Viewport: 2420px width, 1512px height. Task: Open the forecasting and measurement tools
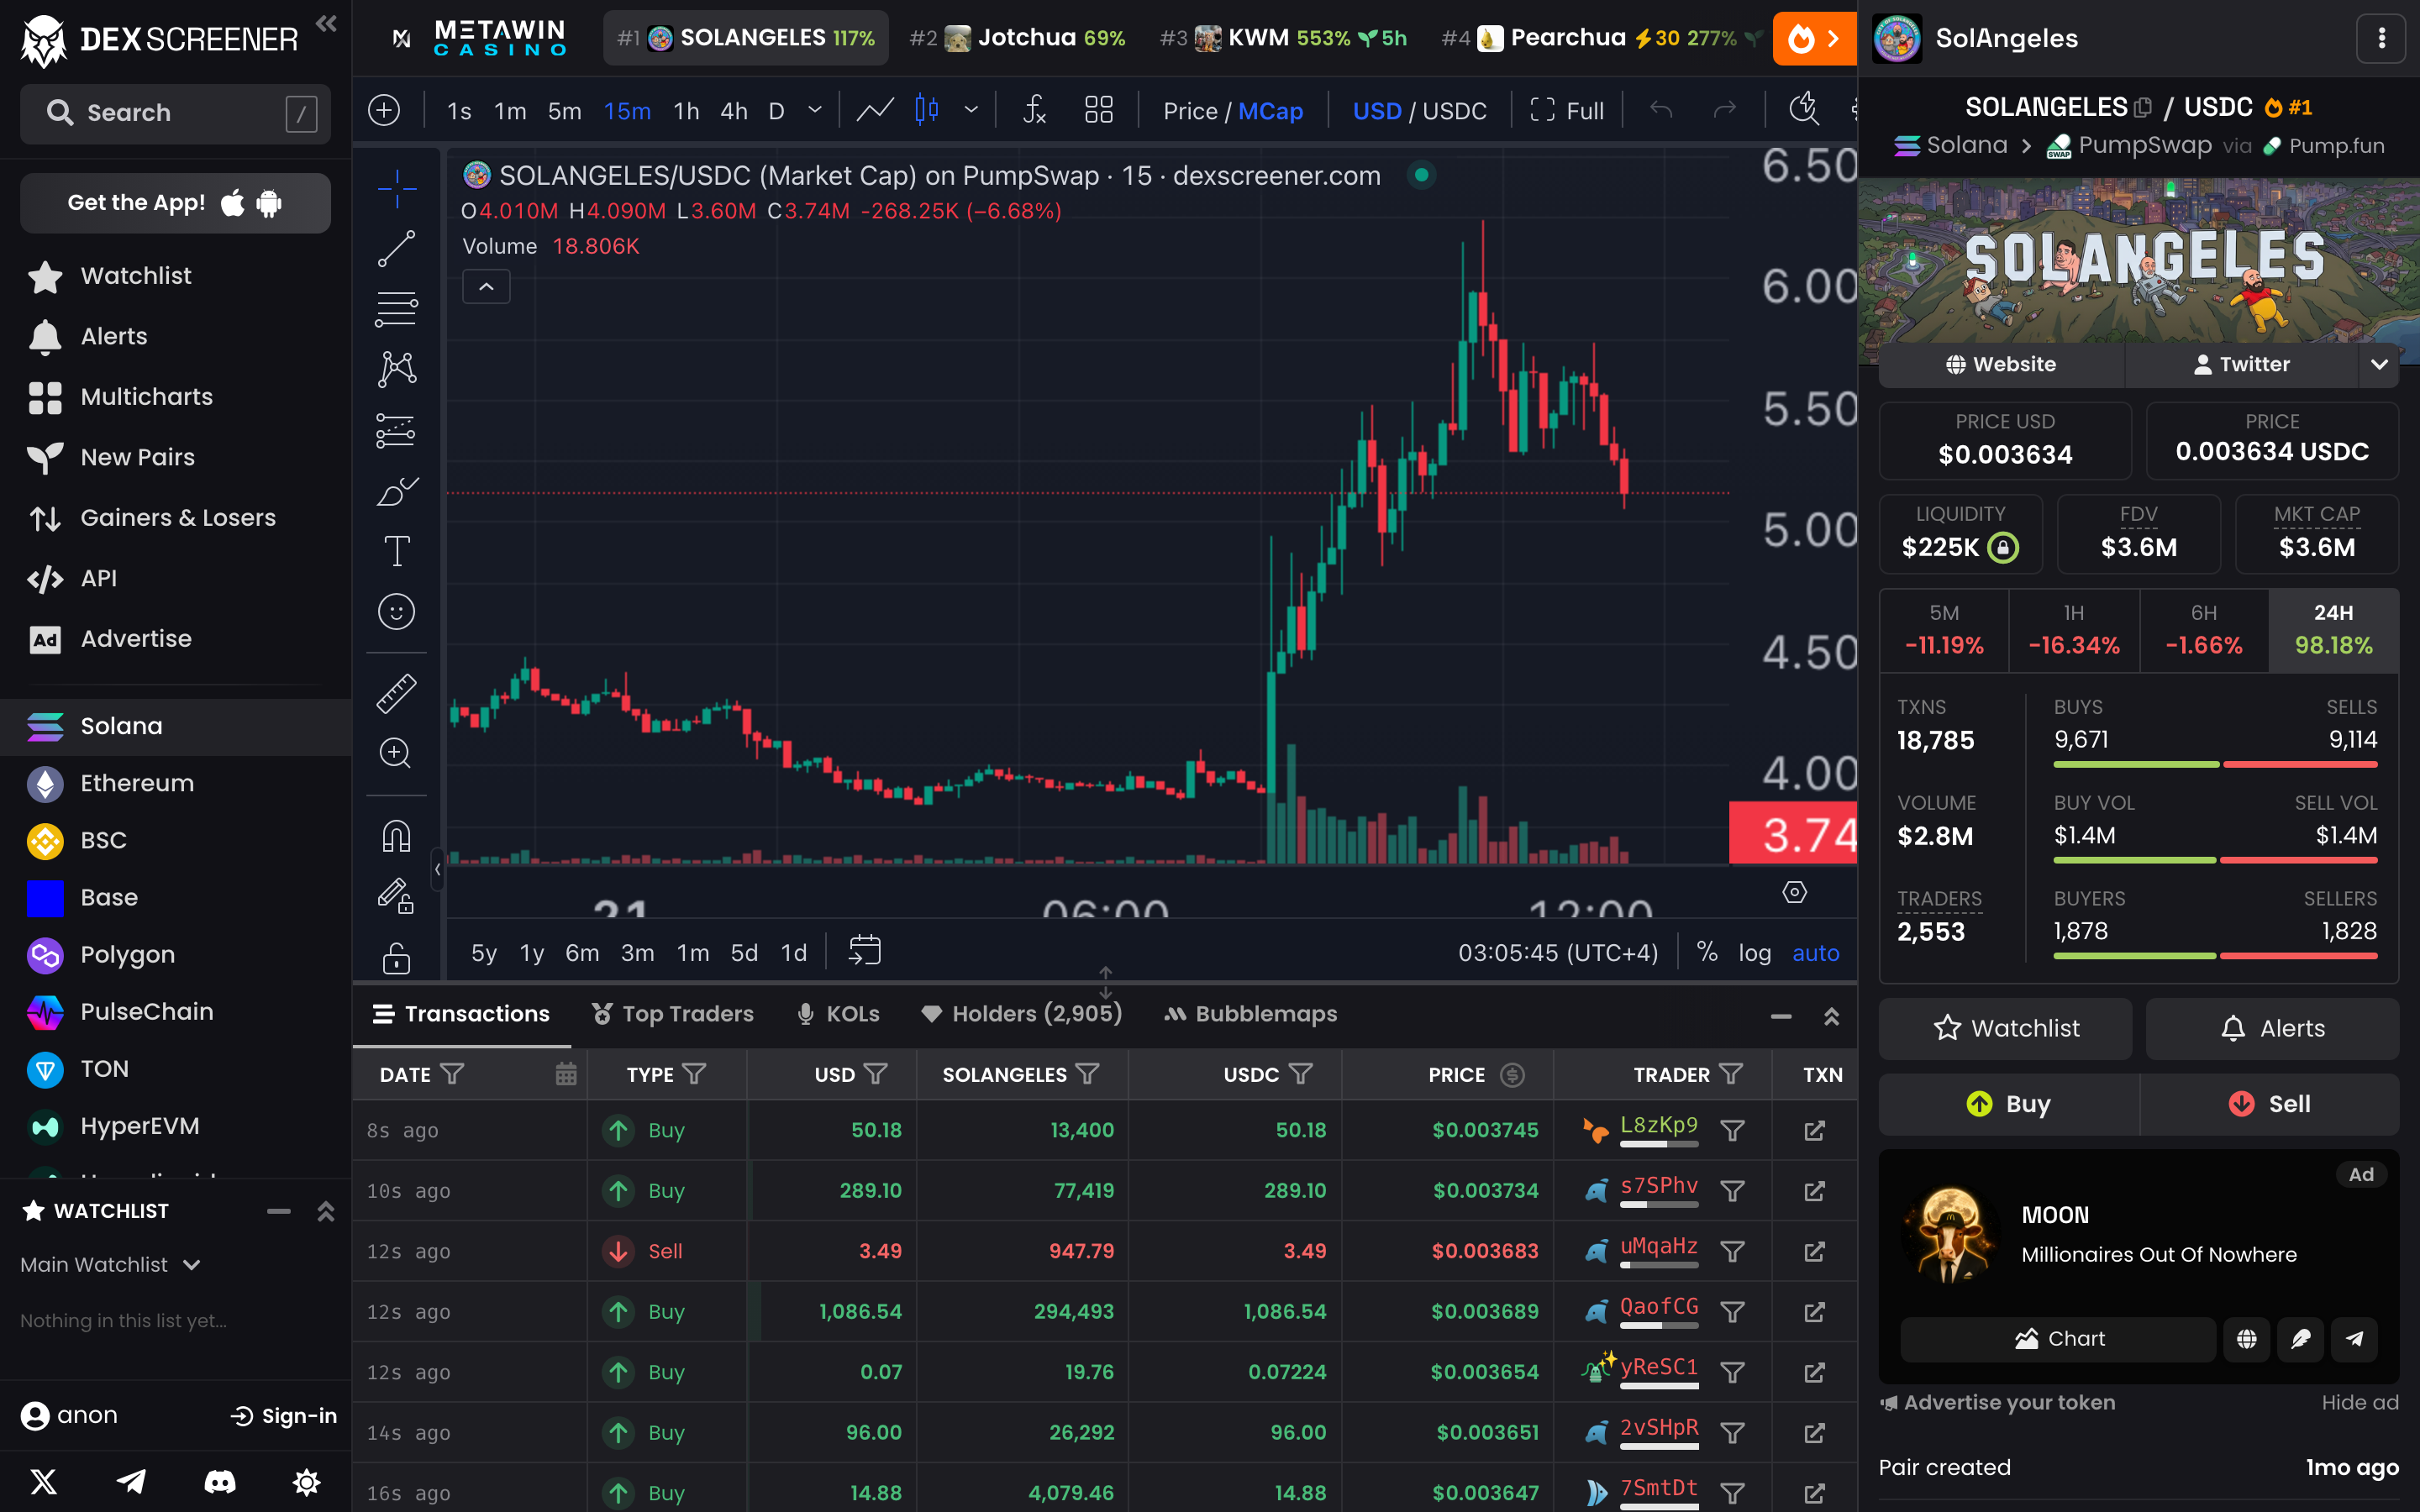pos(396,431)
